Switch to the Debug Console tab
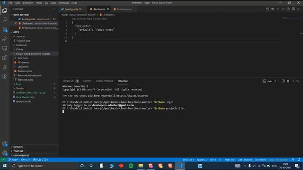This screenshot has width=303, height=170. click(105, 81)
